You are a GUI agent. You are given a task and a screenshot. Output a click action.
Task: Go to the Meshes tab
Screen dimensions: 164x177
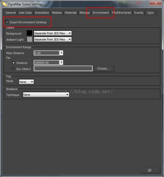click(57, 13)
